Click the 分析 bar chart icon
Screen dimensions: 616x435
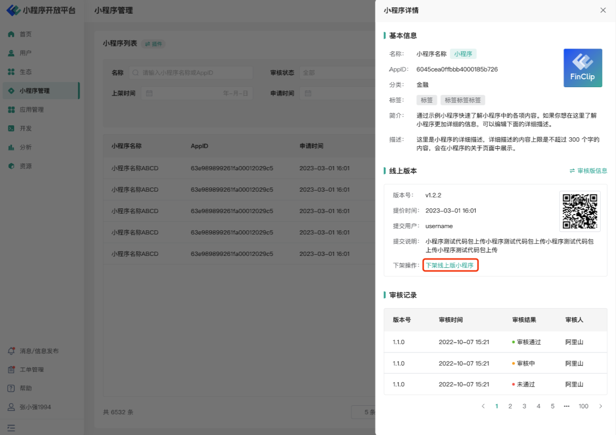pyautogui.click(x=11, y=147)
